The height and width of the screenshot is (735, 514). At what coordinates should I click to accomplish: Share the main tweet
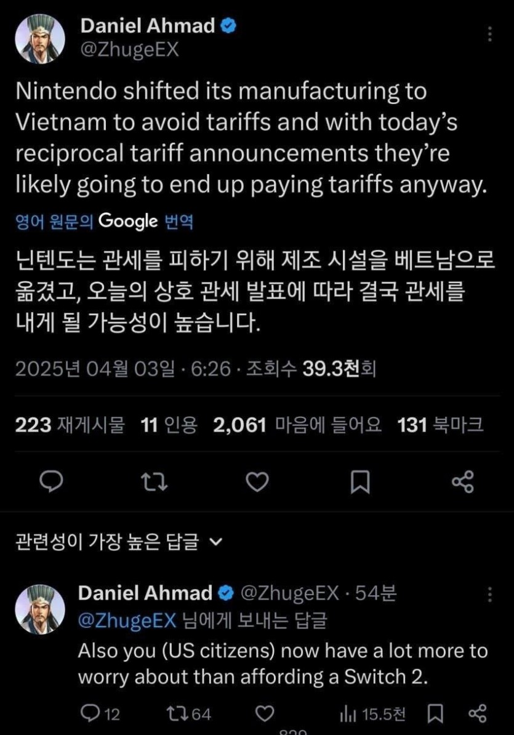462,483
